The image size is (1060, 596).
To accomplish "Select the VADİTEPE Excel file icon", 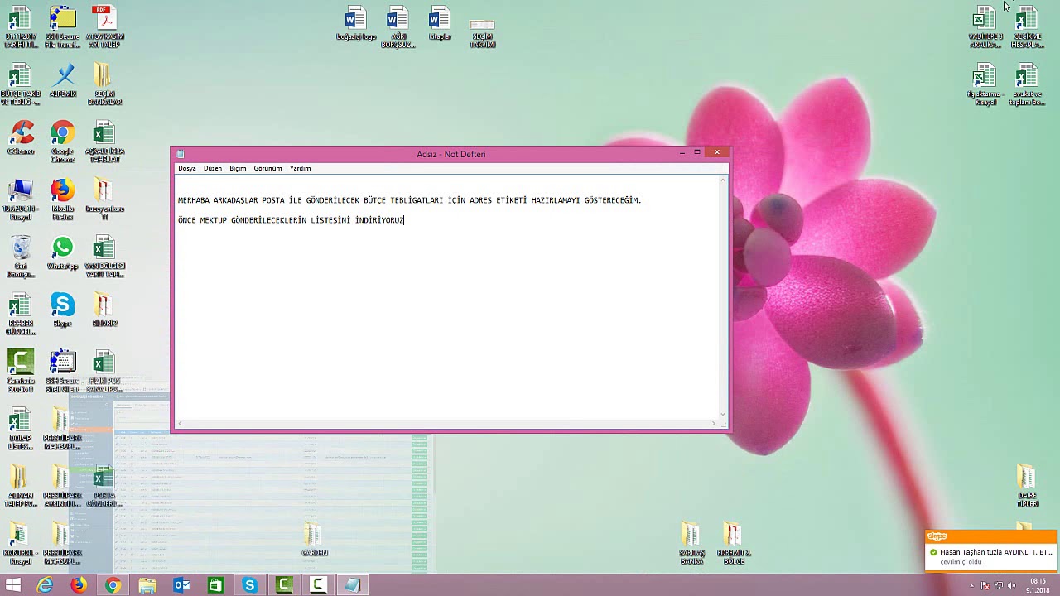I will [985, 26].
